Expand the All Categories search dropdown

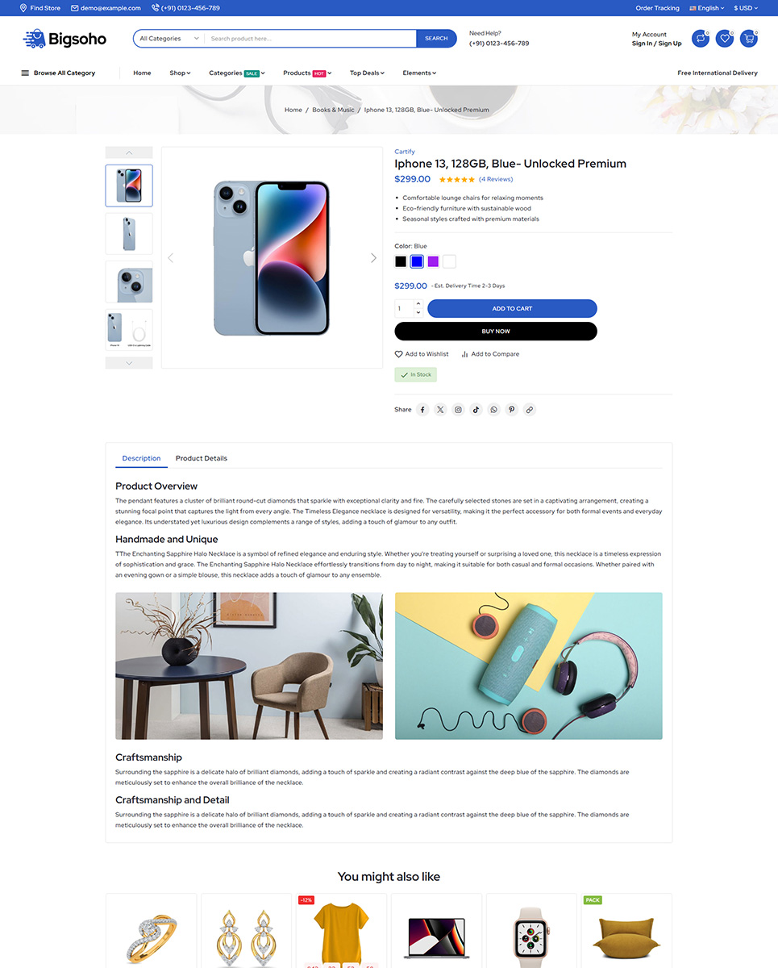pyautogui.click(x=169, y=39)
